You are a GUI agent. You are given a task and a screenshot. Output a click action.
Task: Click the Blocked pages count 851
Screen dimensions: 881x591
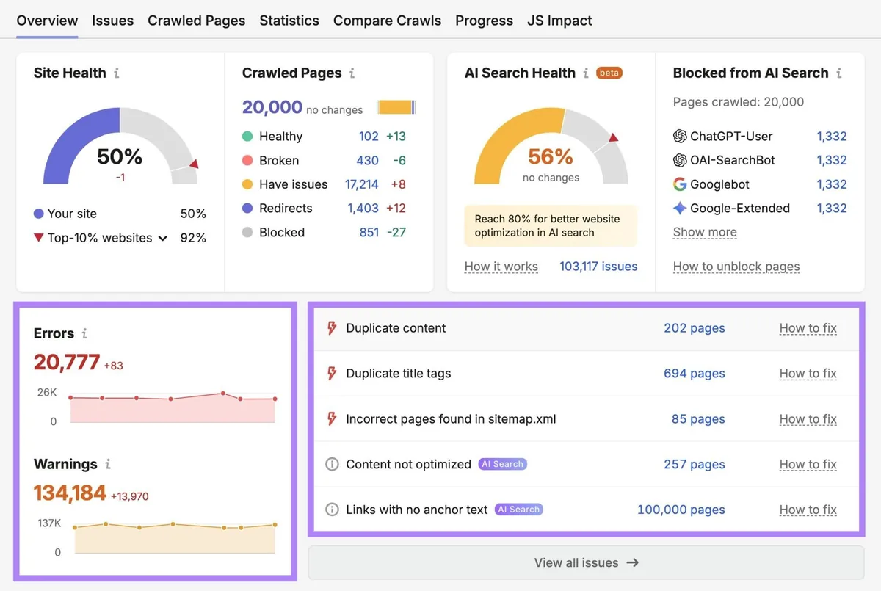369,232
